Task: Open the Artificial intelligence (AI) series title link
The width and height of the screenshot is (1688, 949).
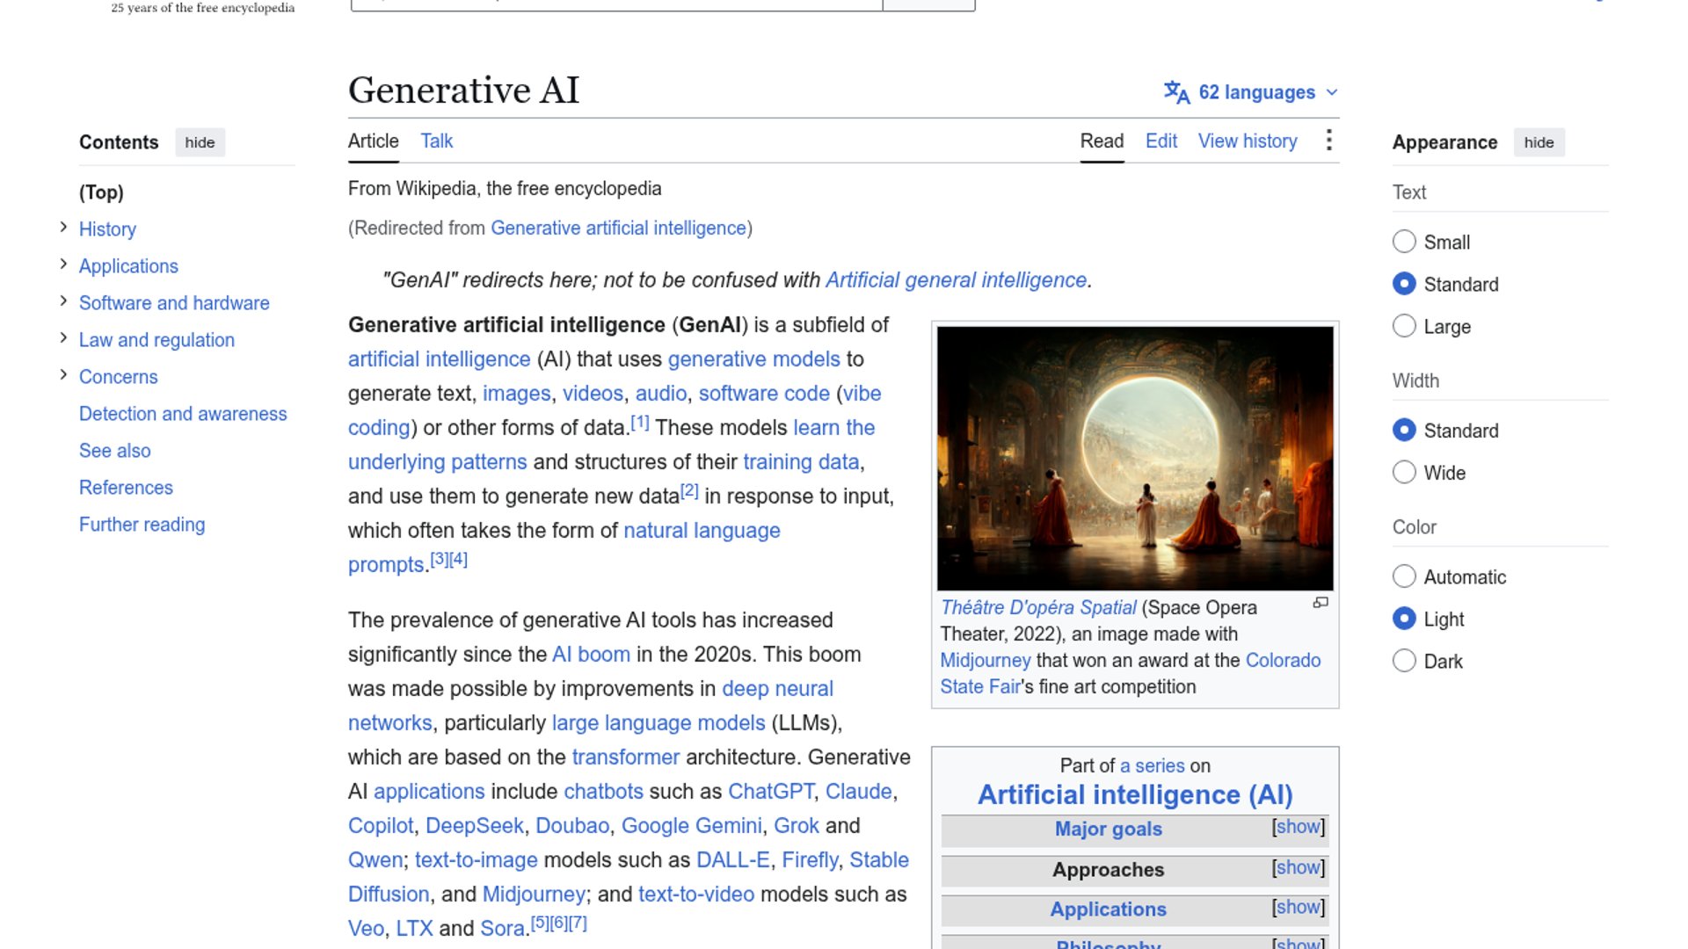Action: 1135,795
